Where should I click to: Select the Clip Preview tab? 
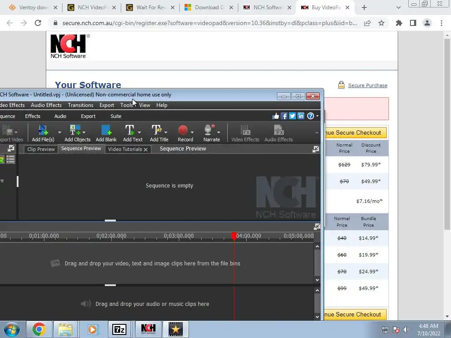tap(41, 149)
